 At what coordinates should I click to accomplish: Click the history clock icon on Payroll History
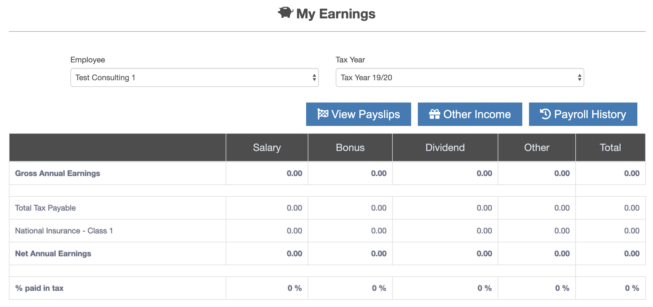coord(545,114)
